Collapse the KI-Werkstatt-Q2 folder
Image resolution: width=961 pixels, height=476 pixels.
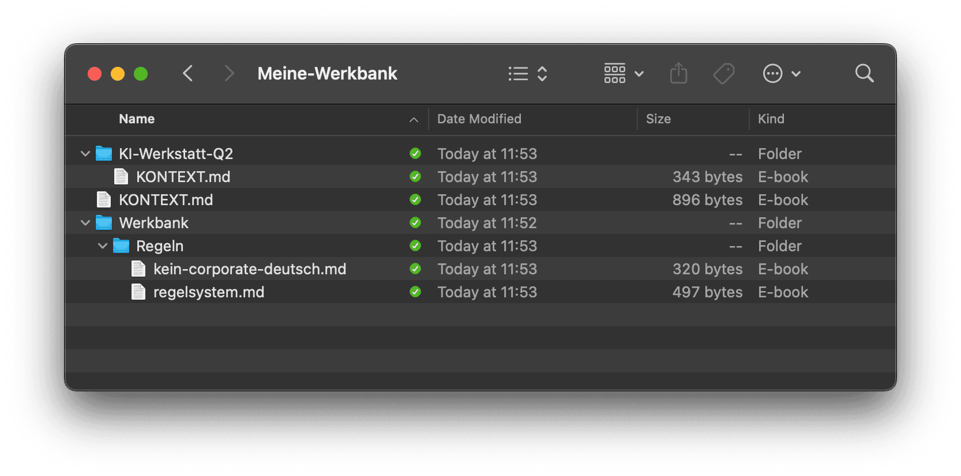85,154
